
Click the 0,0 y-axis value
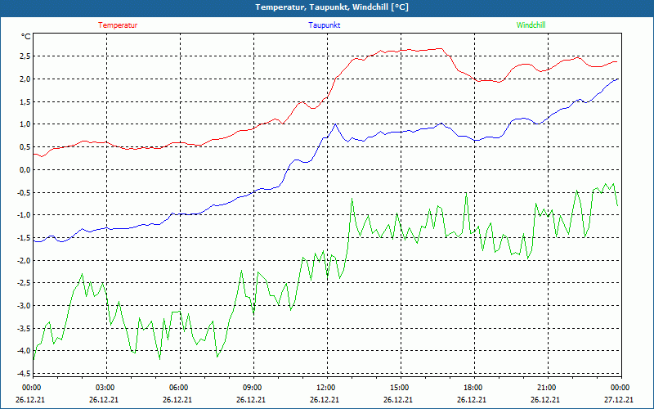(24, 170)
